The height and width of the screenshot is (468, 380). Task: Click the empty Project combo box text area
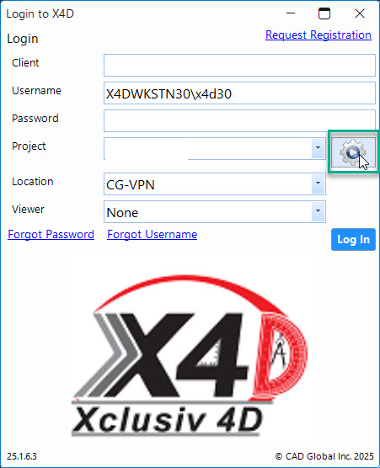click(x=207, y=148)
